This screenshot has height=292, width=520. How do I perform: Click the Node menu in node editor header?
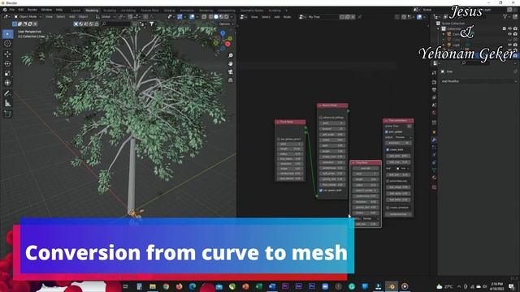click(x=287, y=16)
